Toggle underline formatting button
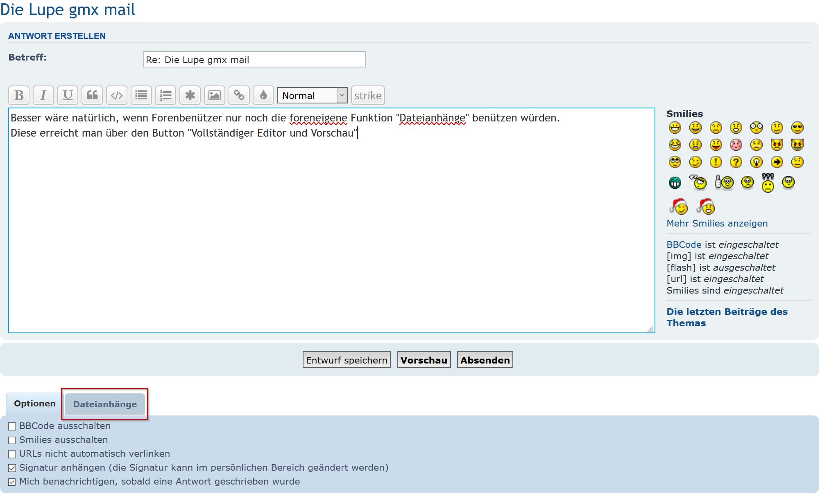Image resolution: width=820 pixels, height=496 pixels. coord(68,96)
